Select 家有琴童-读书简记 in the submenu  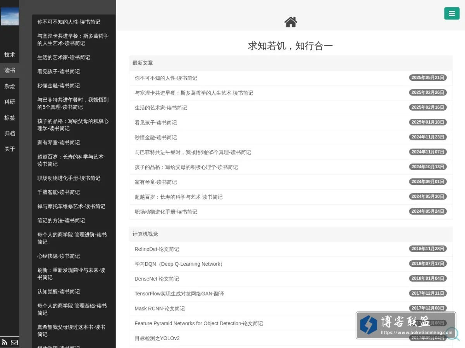coord(74,143)
